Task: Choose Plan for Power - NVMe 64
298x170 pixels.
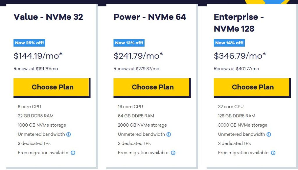Action: (152, 87)
